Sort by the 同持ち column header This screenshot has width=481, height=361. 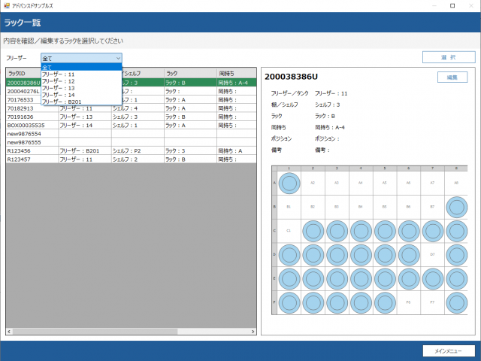(x=236, y=73)
